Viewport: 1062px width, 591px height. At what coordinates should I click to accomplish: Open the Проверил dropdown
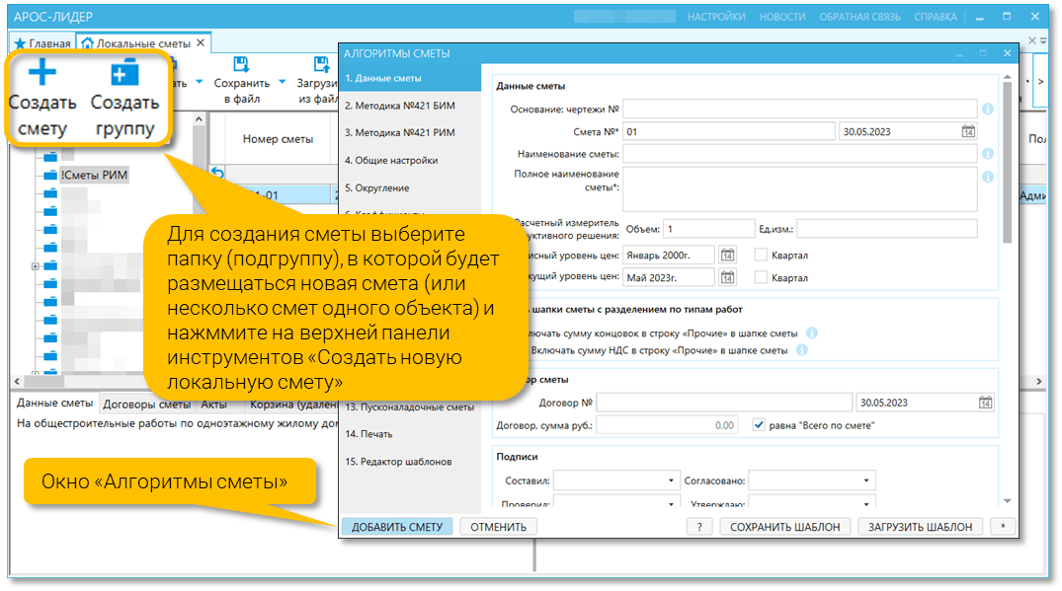click(x=671, y=503)
